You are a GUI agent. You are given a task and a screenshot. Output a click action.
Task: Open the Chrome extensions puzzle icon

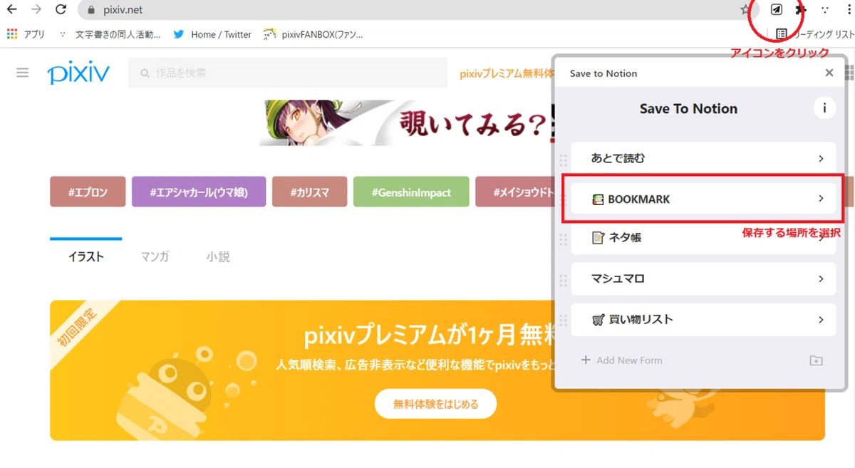point(802,10)
